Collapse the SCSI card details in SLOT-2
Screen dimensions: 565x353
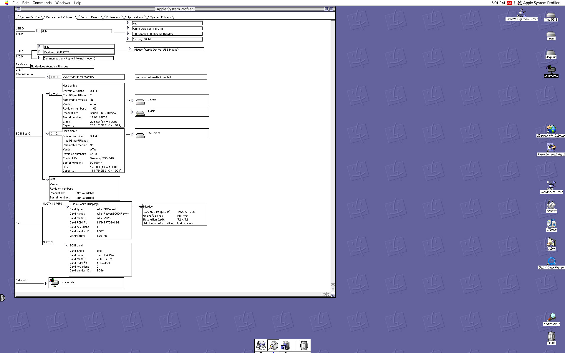point(67,245)
